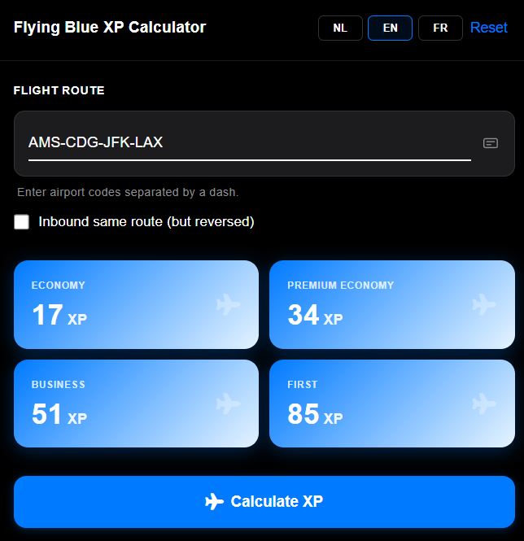Click the Flight Route section heading

tap(59, 90)
